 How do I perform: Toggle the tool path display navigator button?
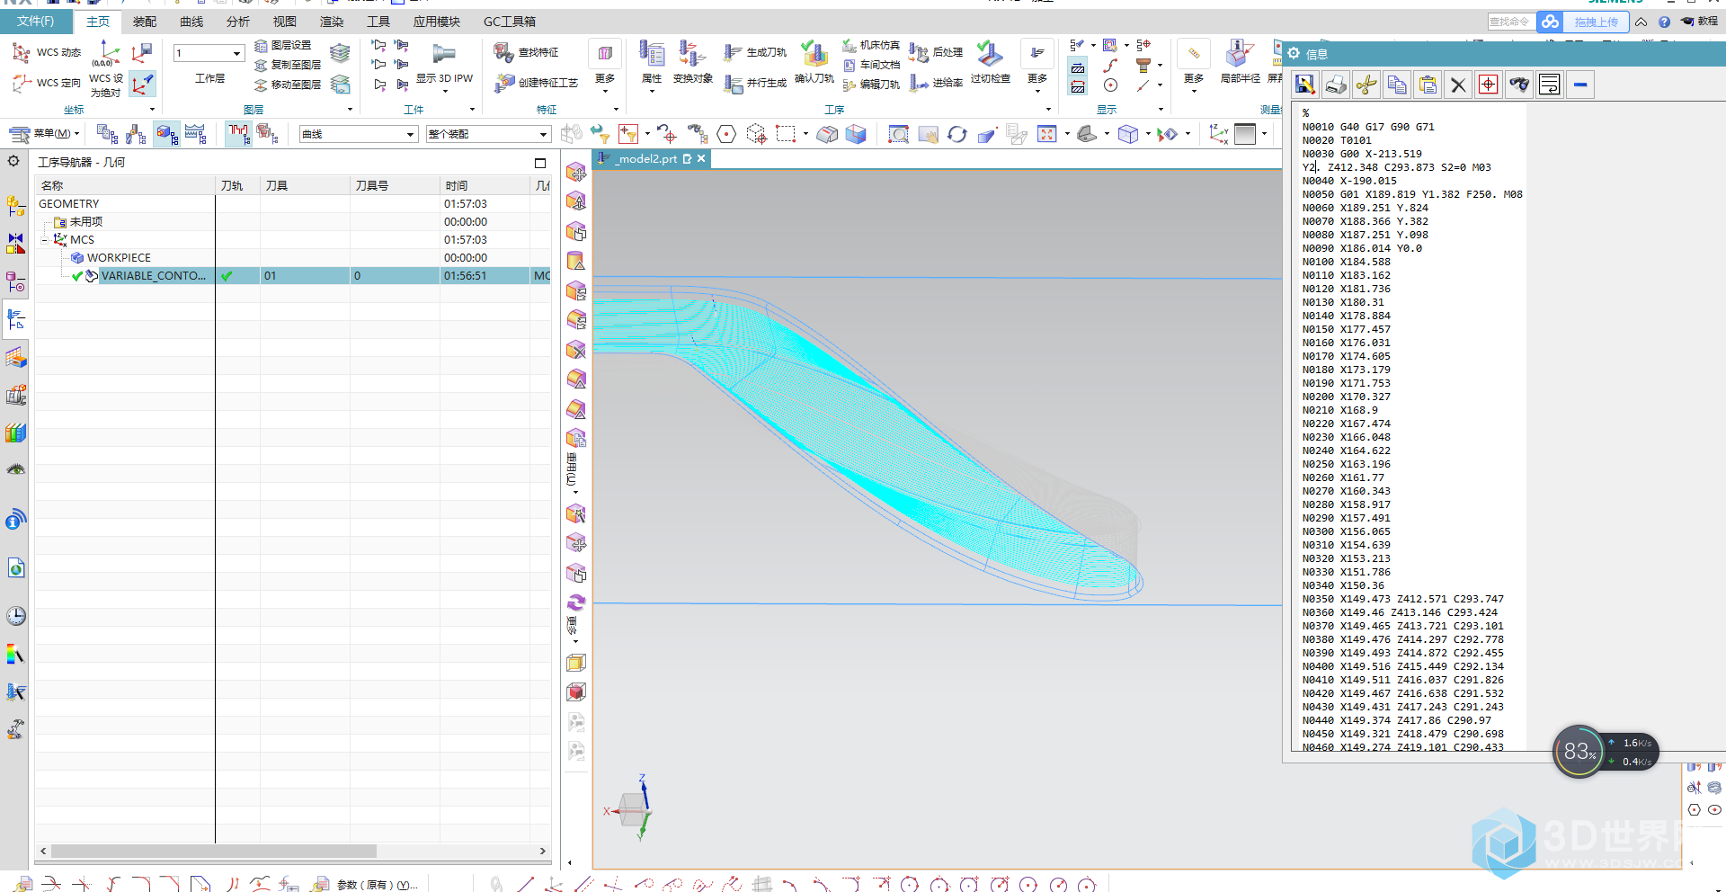[x=238, y=134]
